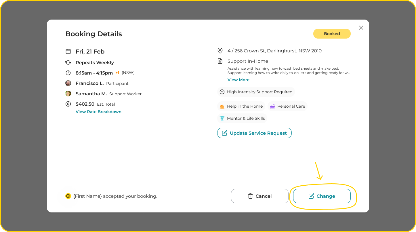Cancel the booking with Cancel button
The height and width of the screenshot is (232, 416).
pyautogui.click(x=259, y=196)
